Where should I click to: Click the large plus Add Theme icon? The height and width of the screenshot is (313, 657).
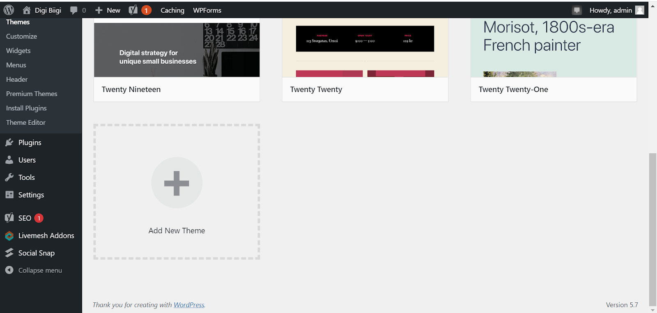click(x=177, y=183)
